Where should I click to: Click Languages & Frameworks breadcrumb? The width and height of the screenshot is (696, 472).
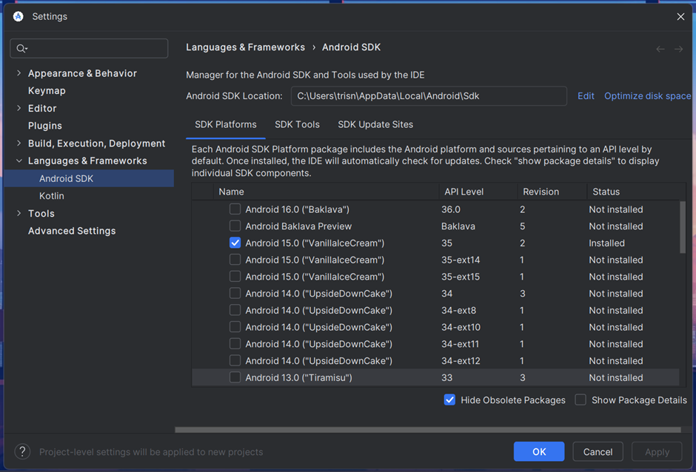pyautogui.click(x=246, y=47)
